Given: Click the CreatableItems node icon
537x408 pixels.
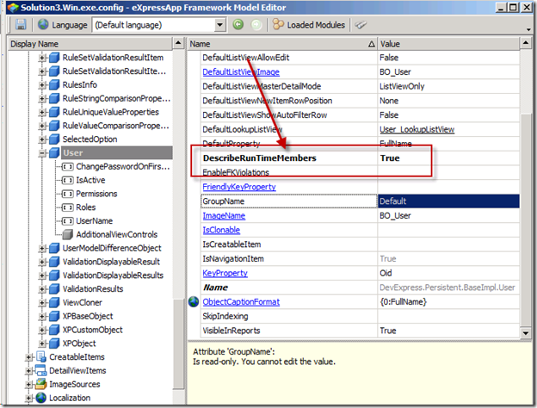Looking at the screenshot, I should pyautogui.click(x=41, y=356).
